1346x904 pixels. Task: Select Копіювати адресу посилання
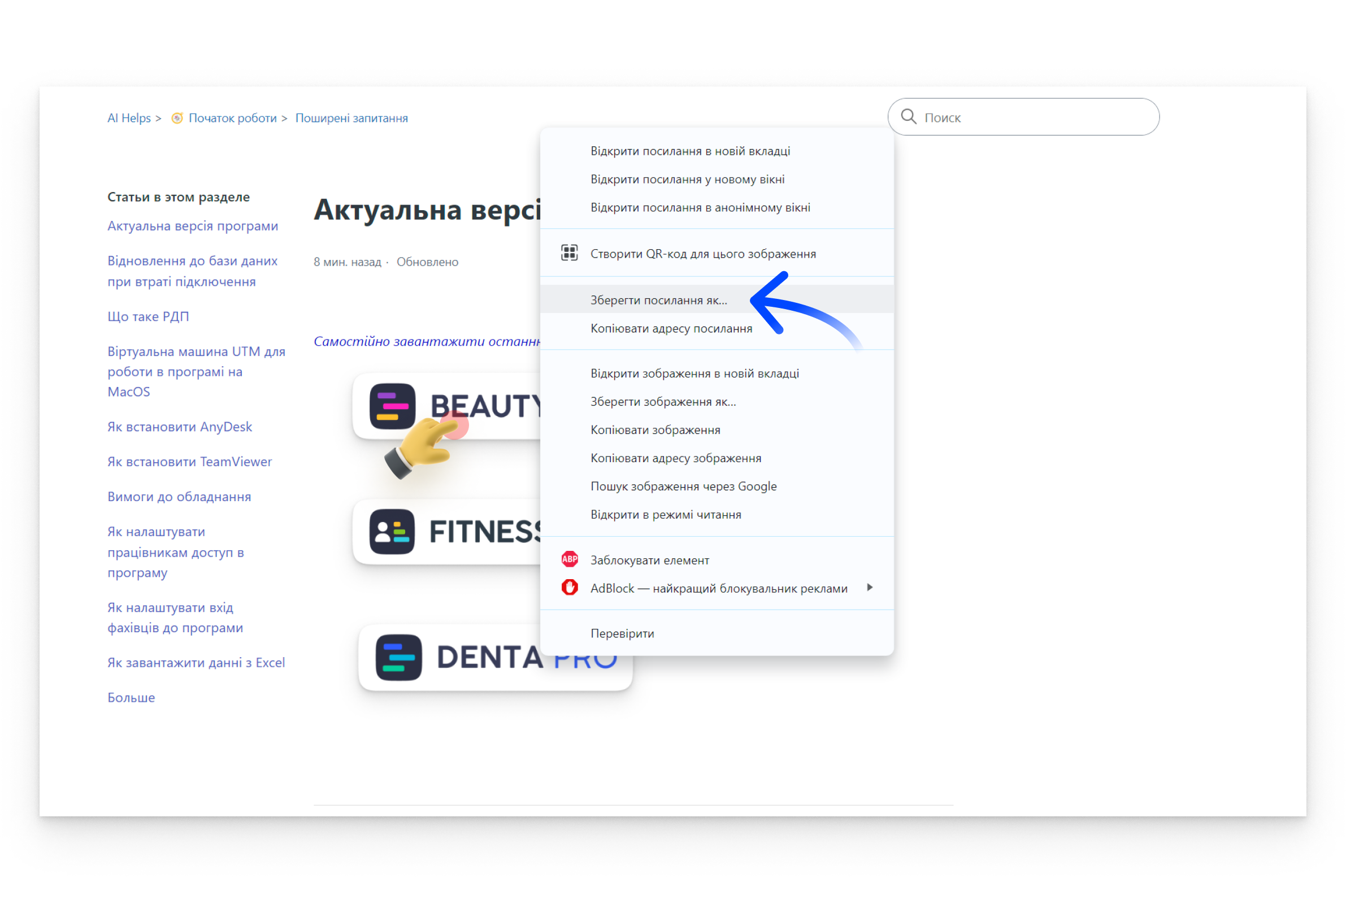[x=717, y=328]
